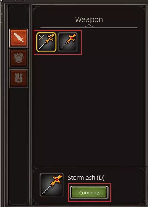Viewport: 148px width, 207px height.
Task: Click empty sidebar space above sword icon
Action: 19,17
